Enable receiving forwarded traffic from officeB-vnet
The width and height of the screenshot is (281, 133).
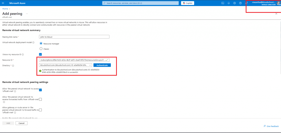(40, 99)
